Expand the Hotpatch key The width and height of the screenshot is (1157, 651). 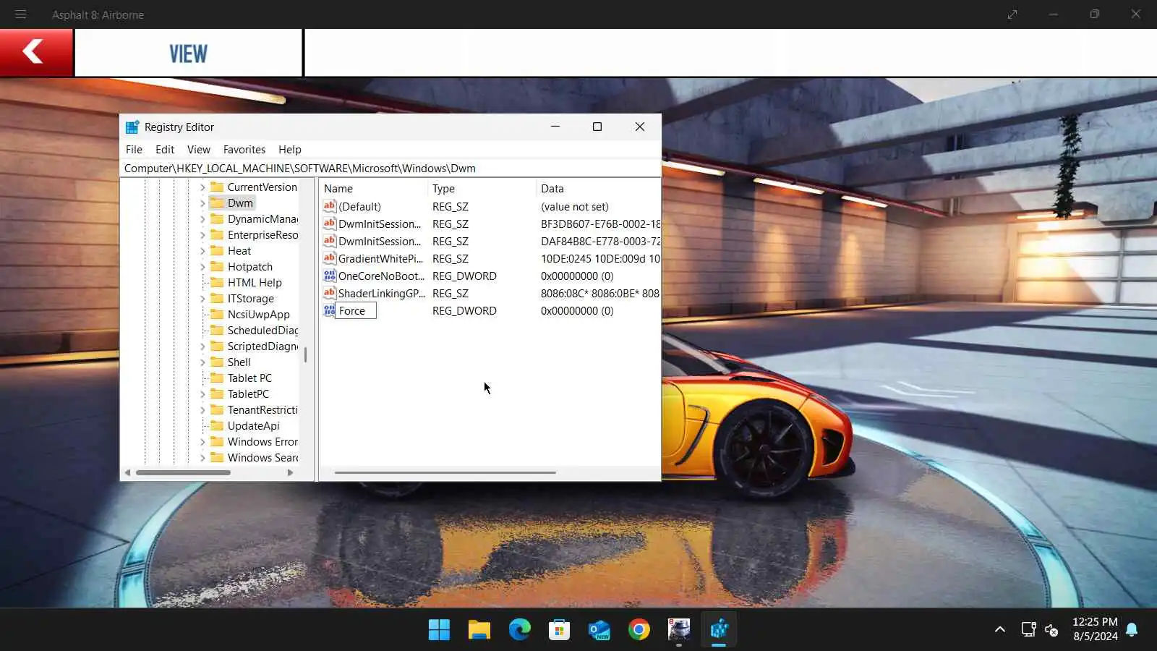click(202, 267)
